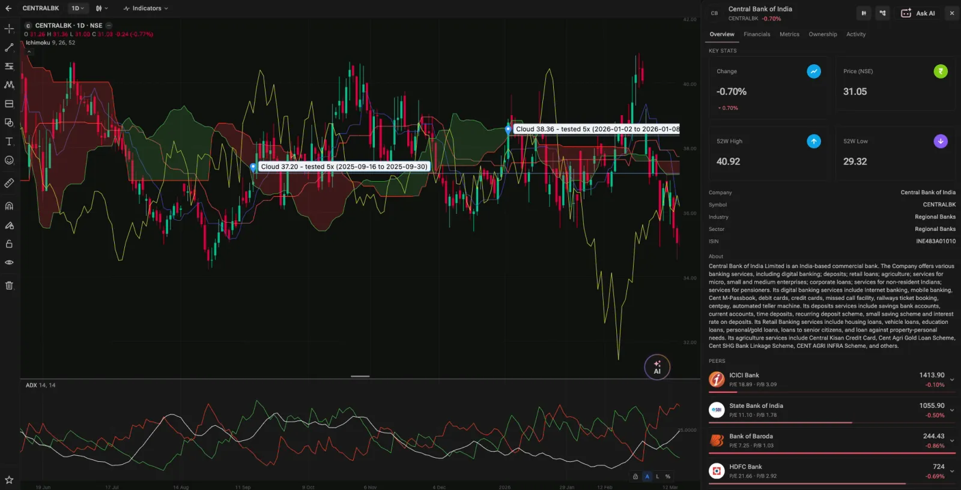Select the Text annotation tool
Screen dimensions: 961x490
[x=9, y=142]
